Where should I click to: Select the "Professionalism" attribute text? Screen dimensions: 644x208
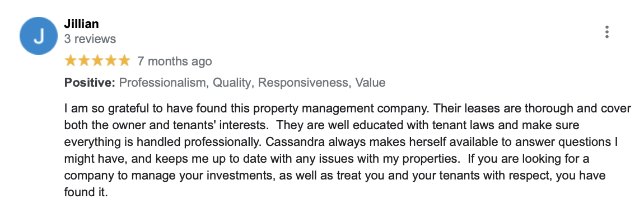163,82
